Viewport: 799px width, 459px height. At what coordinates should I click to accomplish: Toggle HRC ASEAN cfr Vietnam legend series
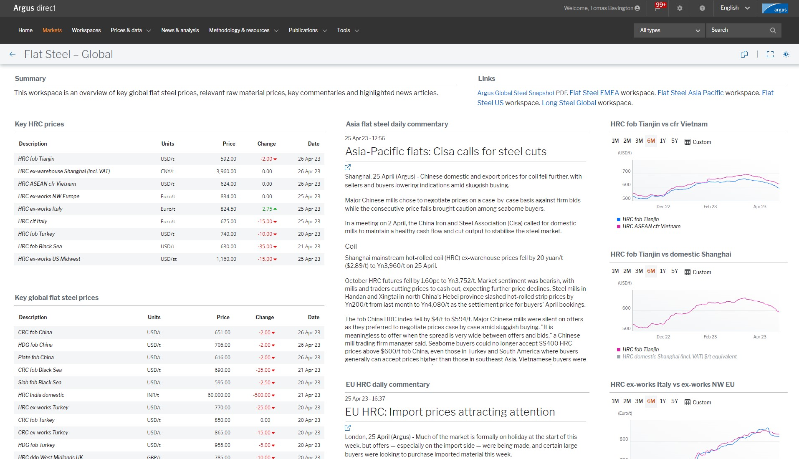click(651, 226)
